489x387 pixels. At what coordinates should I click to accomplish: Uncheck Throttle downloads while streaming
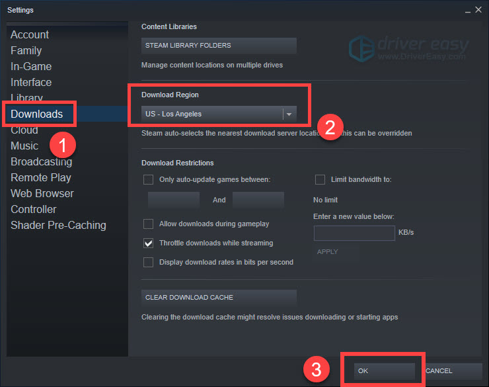click(149, 243)
